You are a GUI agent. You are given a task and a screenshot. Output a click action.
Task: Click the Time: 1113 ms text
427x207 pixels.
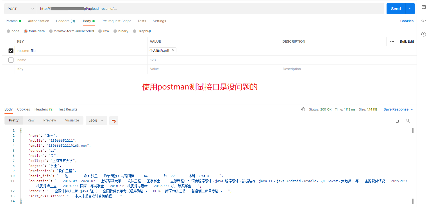pyautogui.click(x=345, y=109)
